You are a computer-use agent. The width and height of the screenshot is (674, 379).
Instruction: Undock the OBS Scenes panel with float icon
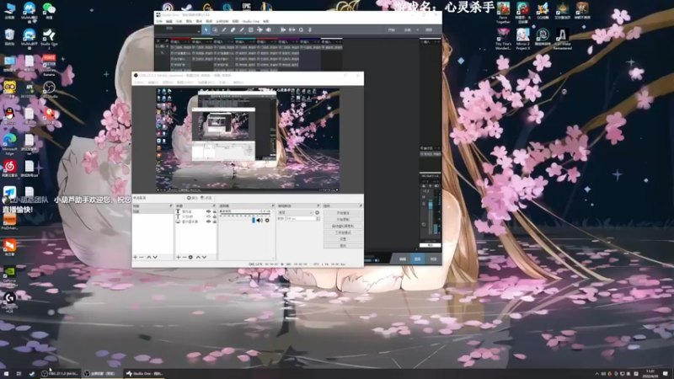point(171,206)
